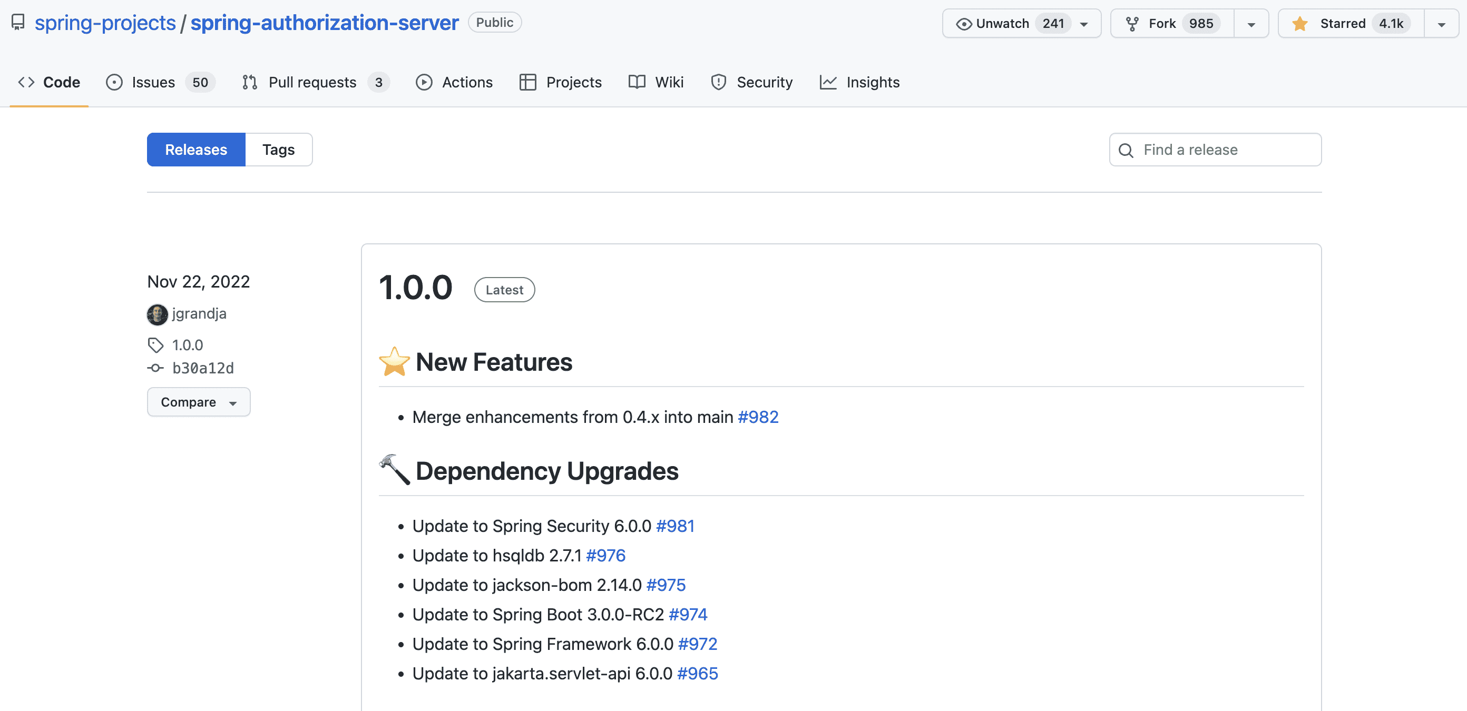The image size is (1467, 711).
Task: Click the Actions playback icon
Action: point(424,82)
